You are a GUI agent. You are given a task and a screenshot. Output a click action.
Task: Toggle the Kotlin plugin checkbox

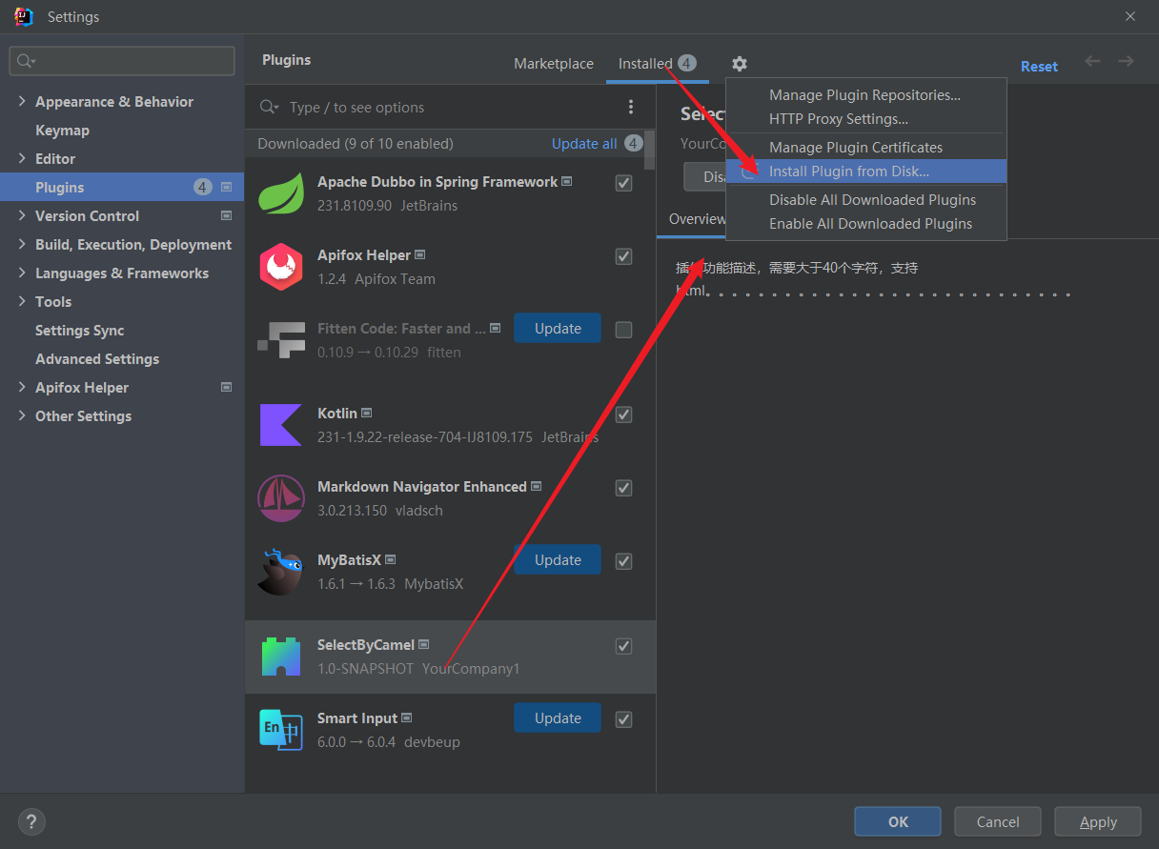(x=624, y=414)
